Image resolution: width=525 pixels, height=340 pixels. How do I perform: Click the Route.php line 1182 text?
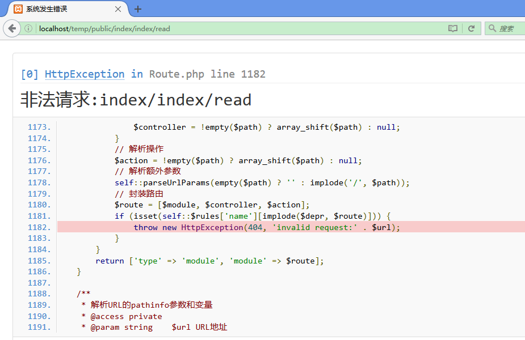coord(207,74)
